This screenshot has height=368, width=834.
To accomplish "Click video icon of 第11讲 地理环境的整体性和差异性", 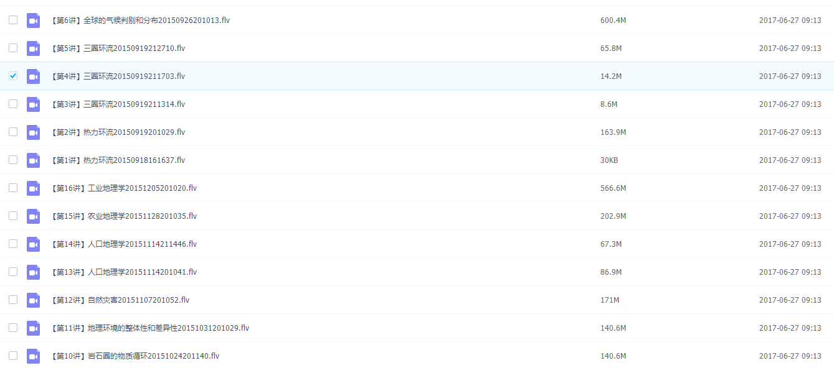I will [33, 328].
